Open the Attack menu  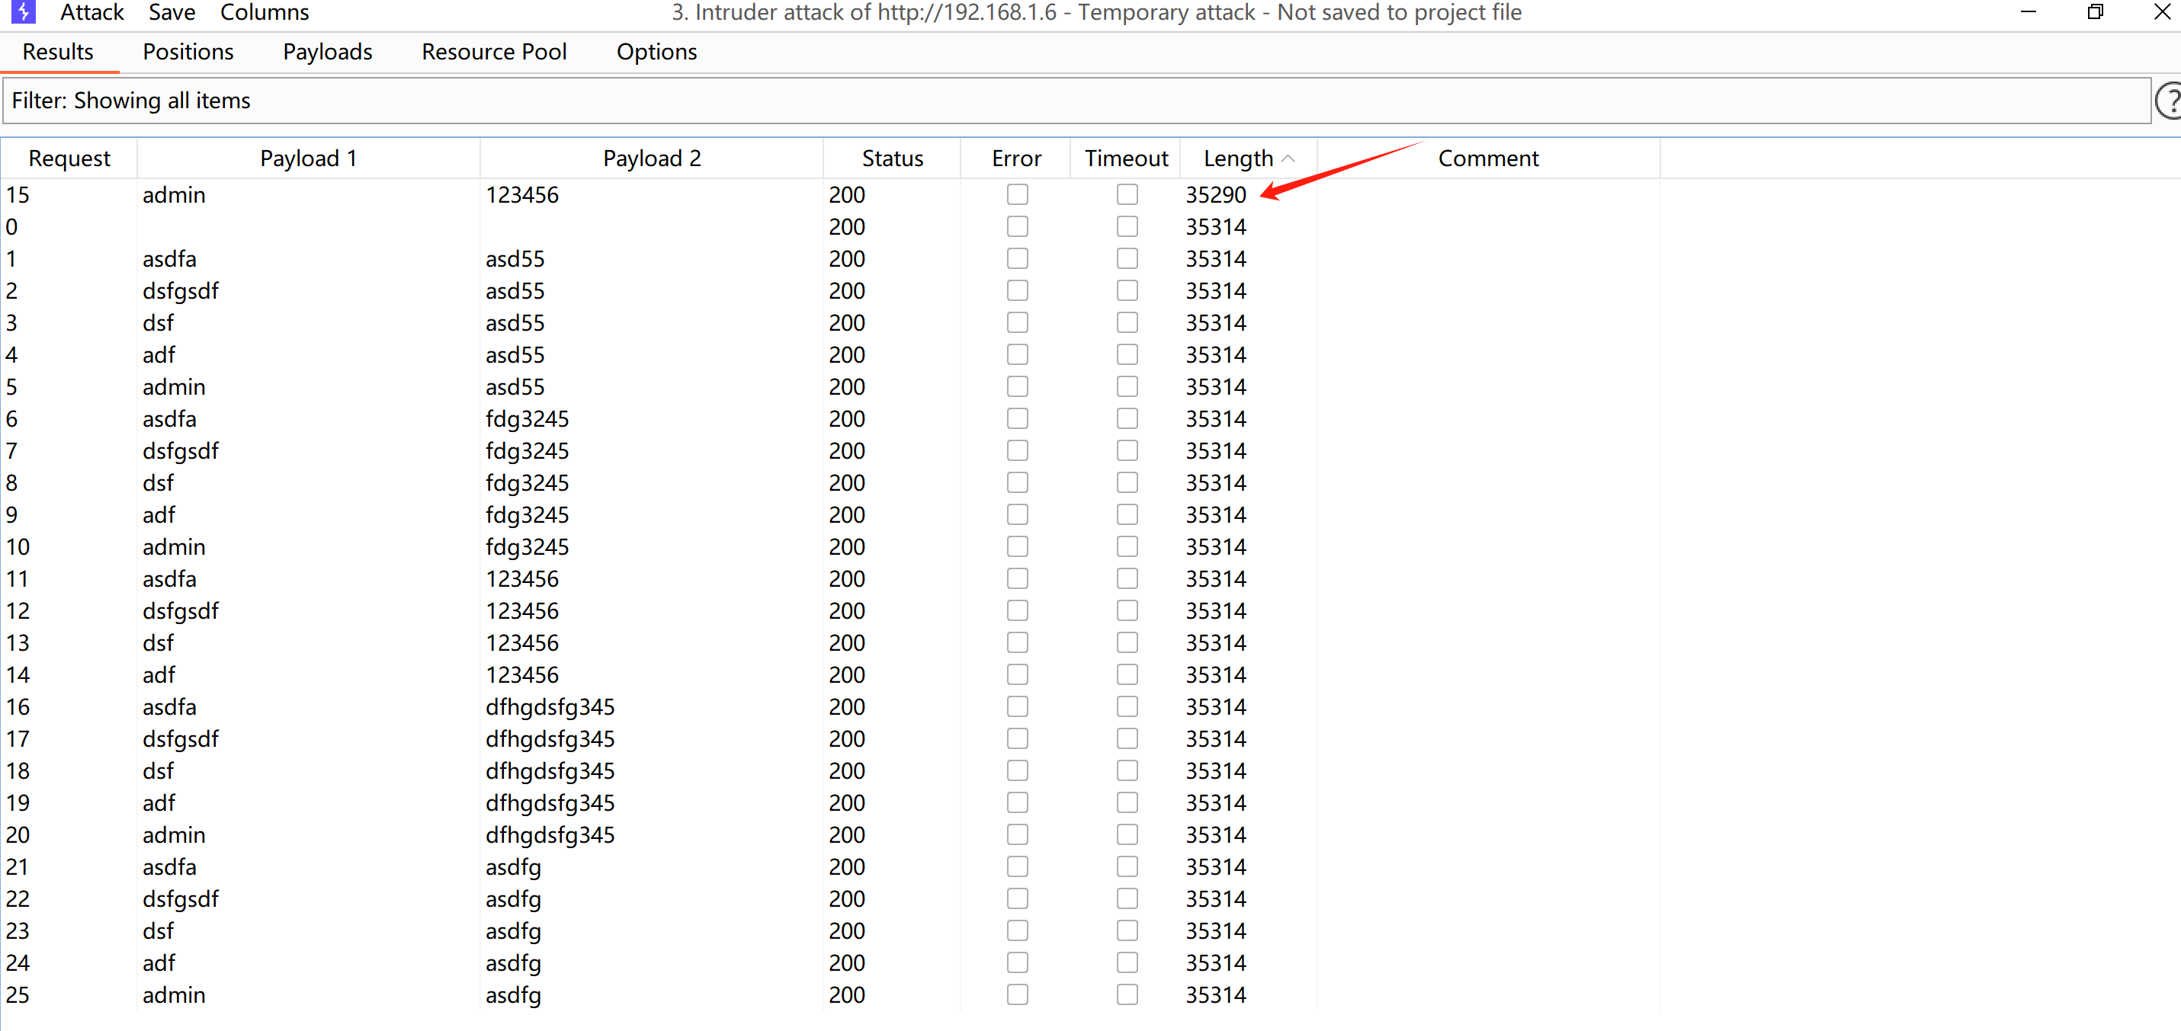(91, 13)
